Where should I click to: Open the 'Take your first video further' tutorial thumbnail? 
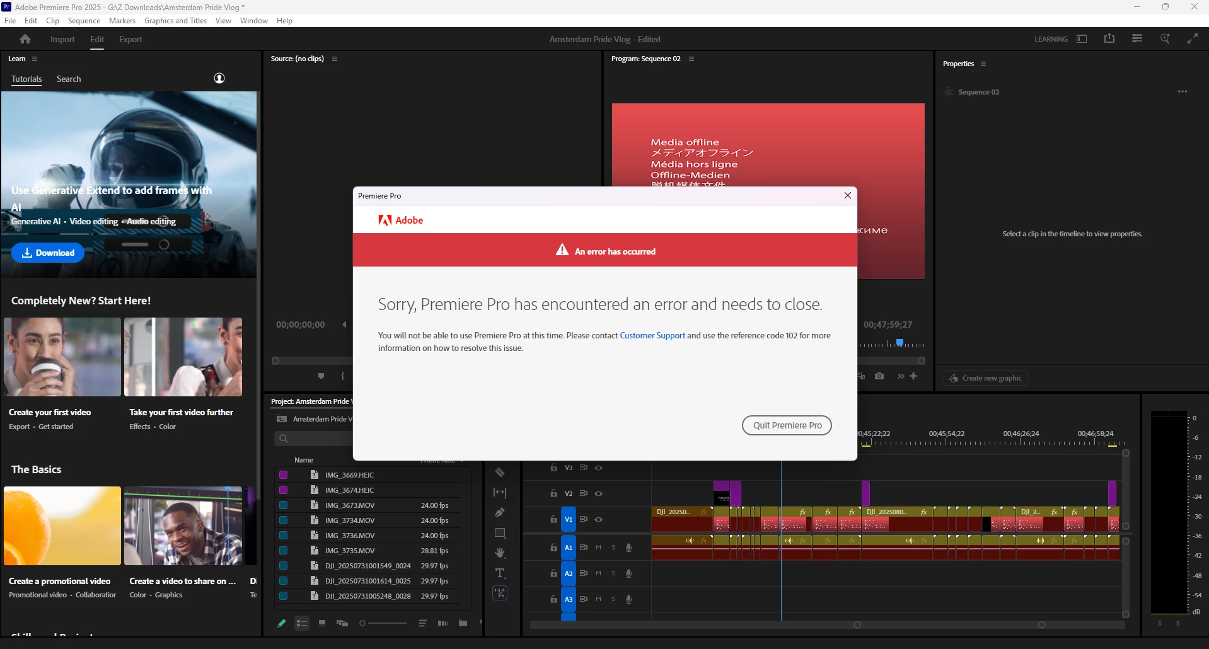pos(183,357)
